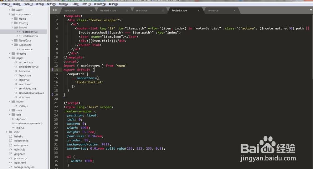Open login.vue in the sidebar

[x=24, y=80]
